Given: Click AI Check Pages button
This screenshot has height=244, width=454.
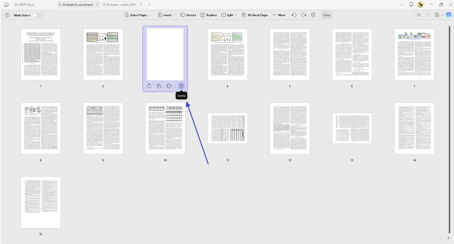Looking at the screenshot, I should click(x=255, y=15).
